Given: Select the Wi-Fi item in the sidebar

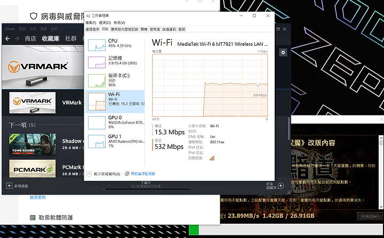Looking at the screenshot, I should pos(115,101).
